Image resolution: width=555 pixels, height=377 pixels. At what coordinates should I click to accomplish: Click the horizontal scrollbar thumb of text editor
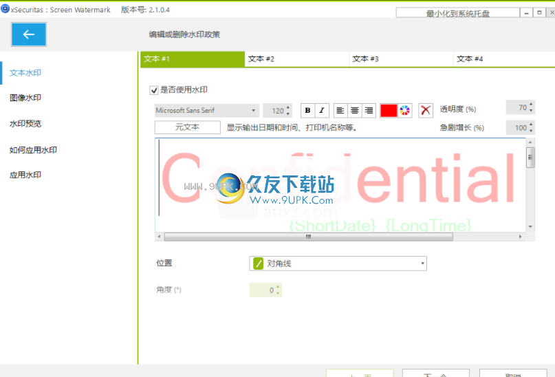click(308, 237)
